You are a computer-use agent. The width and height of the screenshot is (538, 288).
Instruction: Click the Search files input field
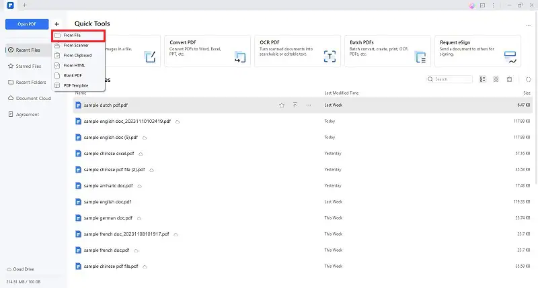coord(452,79)
